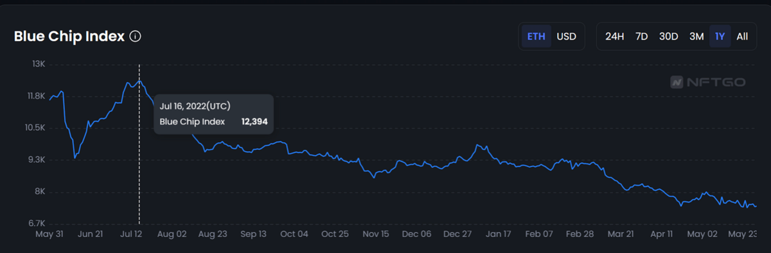771x253 pixels.
Task: Select the 3M time range
Action: coord(696,37)
